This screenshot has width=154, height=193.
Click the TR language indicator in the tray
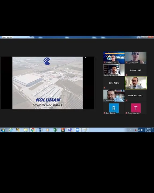[x=130, y=130]
